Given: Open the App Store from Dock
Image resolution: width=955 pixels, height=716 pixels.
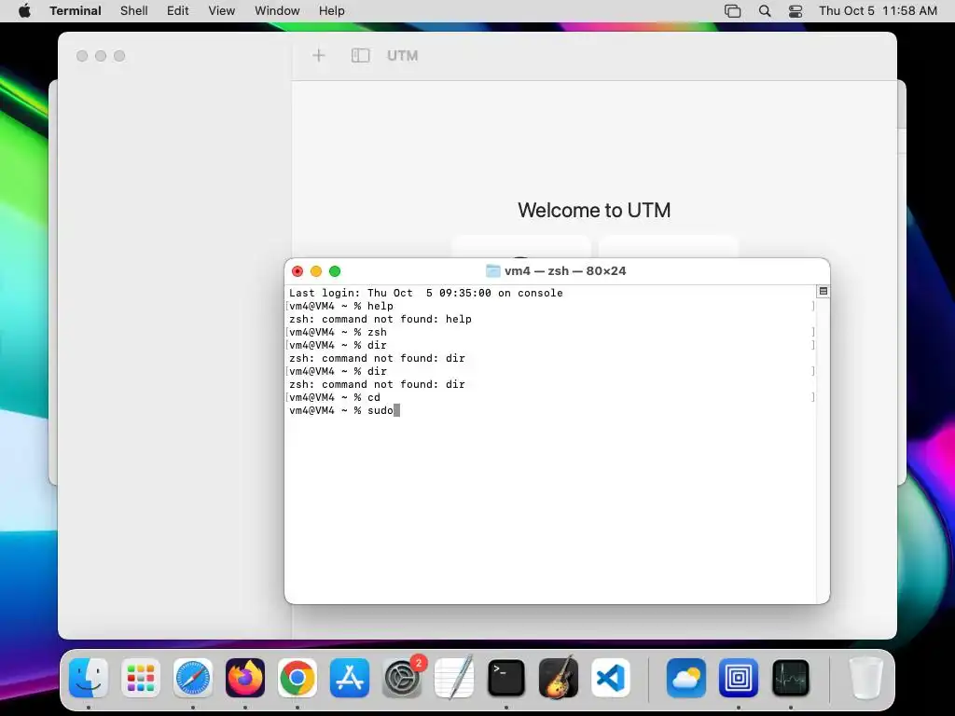Looking at the screenshot, I should (350, 678).
